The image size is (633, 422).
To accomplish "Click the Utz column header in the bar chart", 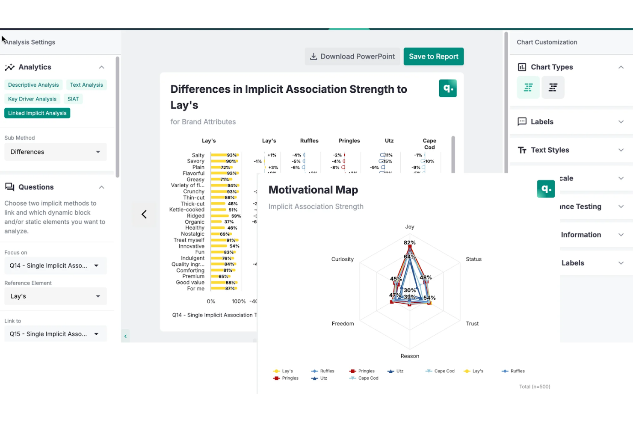I will [389, 141].
